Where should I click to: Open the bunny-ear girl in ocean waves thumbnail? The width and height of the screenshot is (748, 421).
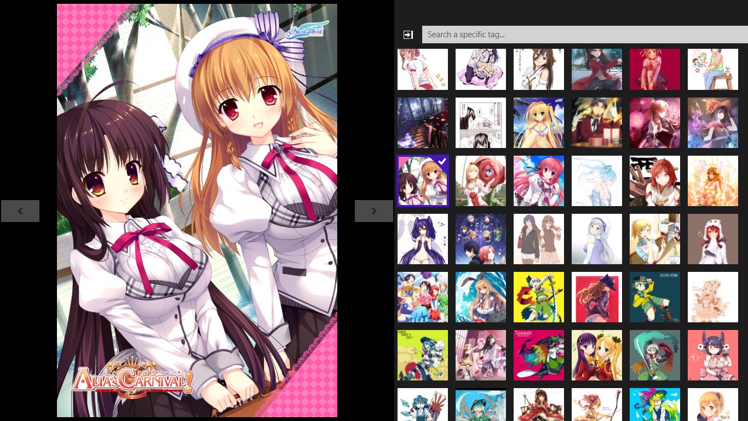point(480,297)
